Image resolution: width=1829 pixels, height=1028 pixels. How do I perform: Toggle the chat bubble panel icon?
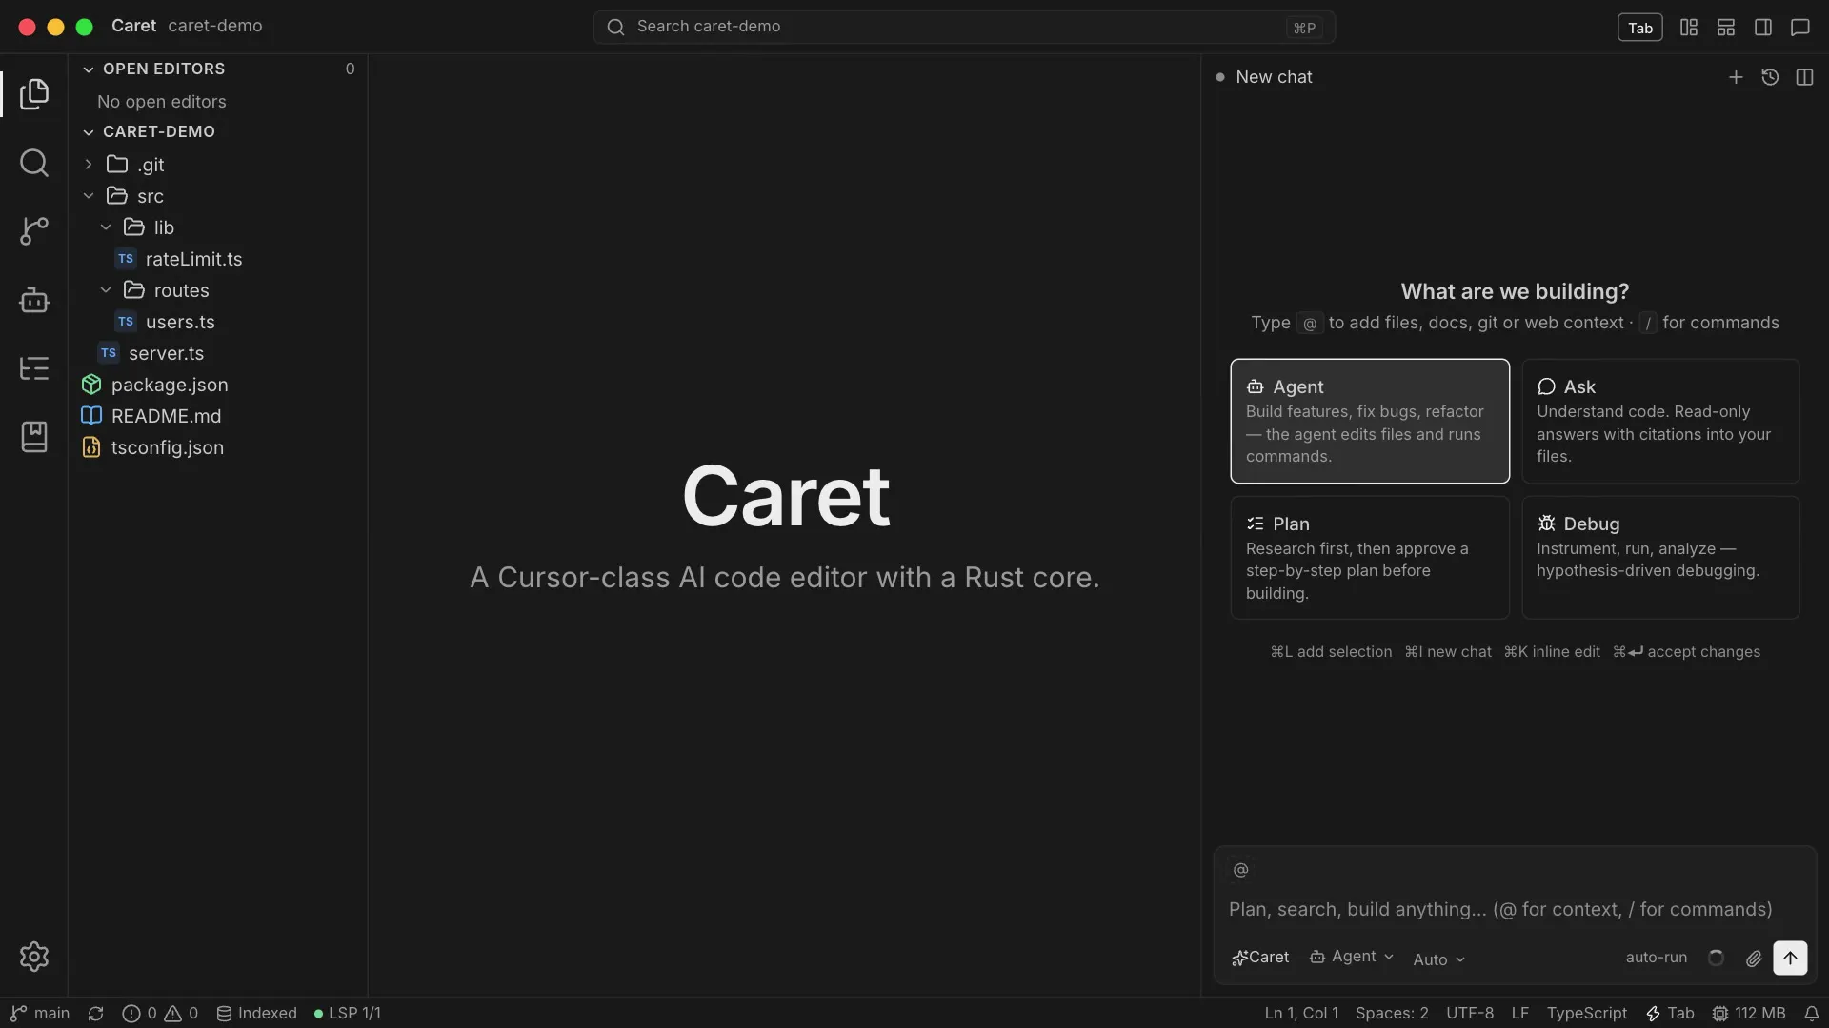[1800, 28]
